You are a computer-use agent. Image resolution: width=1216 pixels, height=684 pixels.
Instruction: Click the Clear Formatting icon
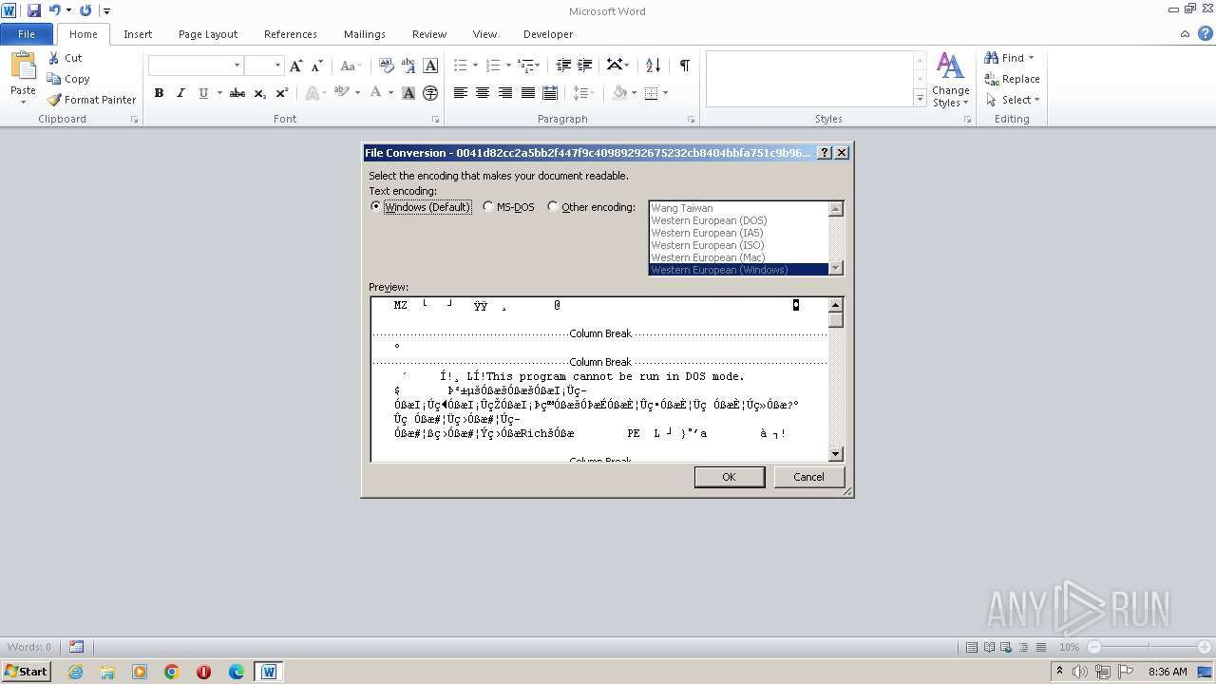coord(387,66)
